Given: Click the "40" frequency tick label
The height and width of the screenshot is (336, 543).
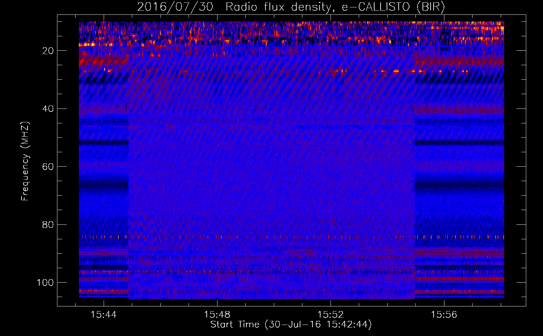Looking at the screenshot, I should (x=48, y=109).
